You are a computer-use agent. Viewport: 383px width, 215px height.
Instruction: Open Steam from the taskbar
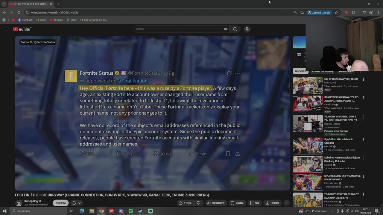140,211
